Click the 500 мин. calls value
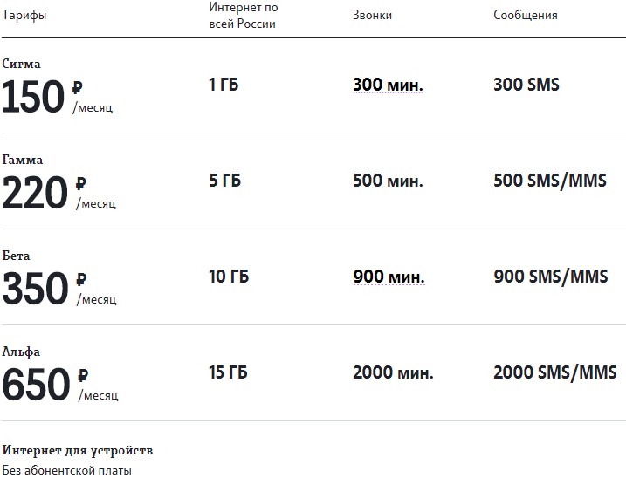Image resolution: width=626 pixels, height=485 pixels. pyautogui.click(x=388, y=181)
